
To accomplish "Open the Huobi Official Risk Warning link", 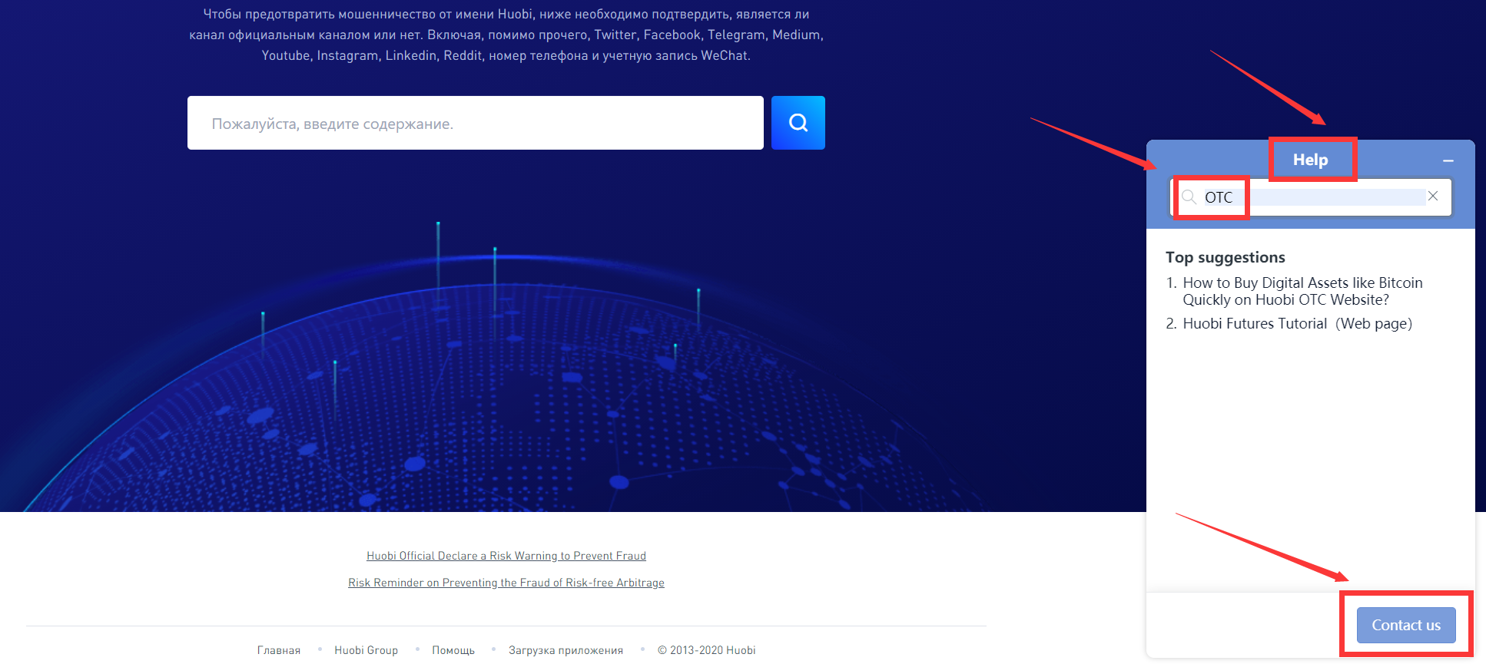I will point(506,556).
